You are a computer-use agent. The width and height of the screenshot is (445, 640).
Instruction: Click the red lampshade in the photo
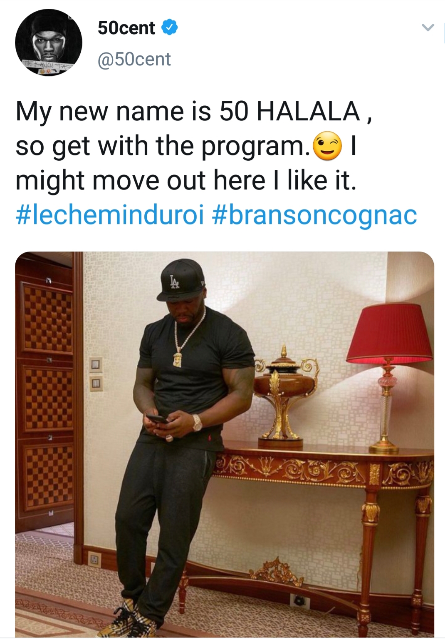(x=390, y=333)
